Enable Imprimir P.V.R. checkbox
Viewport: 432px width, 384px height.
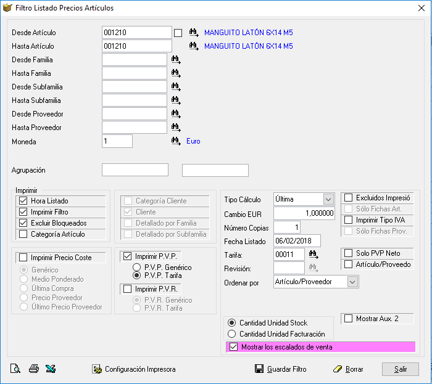tap(127, 289)
